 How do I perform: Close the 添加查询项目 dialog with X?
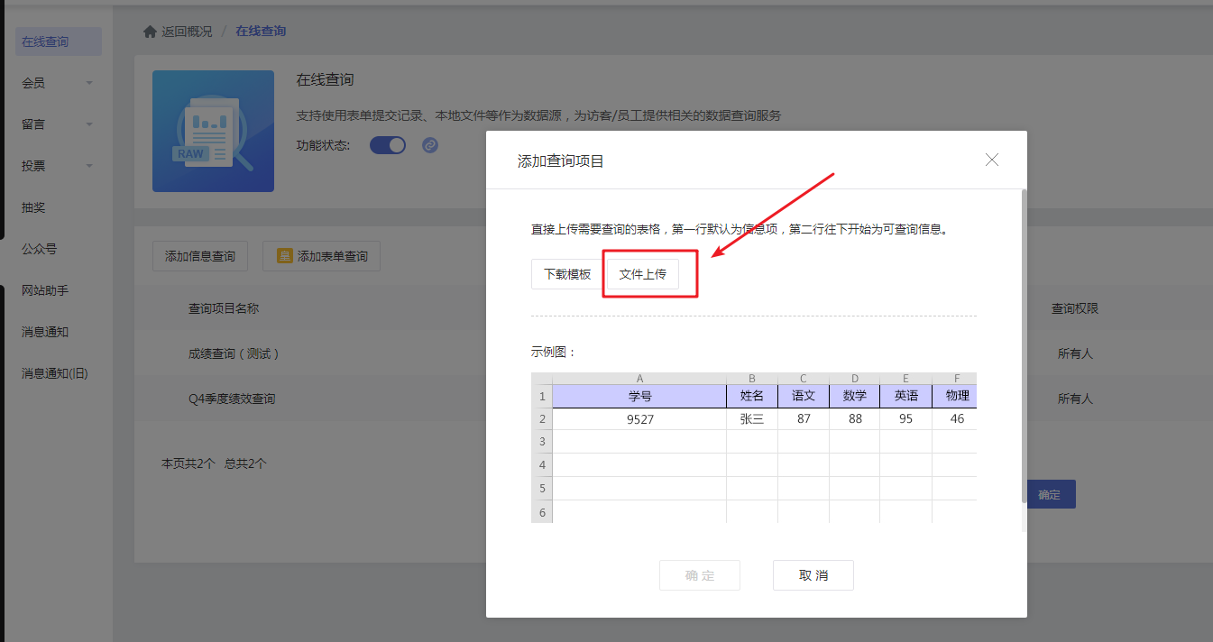point(992,160)
